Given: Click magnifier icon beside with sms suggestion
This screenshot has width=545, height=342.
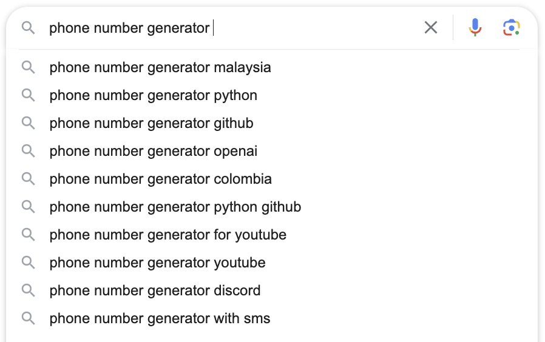Looking at the screenshot, I should pyautogui.click(x=28, y=318).
